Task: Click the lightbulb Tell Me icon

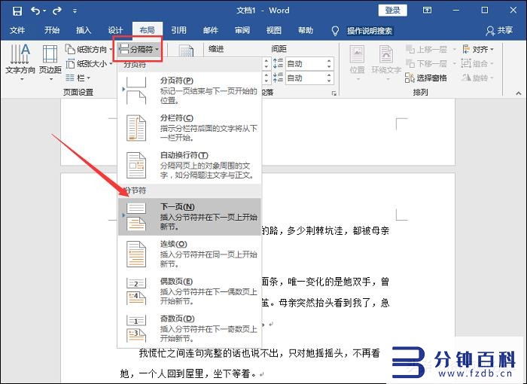Action: [x=335, y=31]
